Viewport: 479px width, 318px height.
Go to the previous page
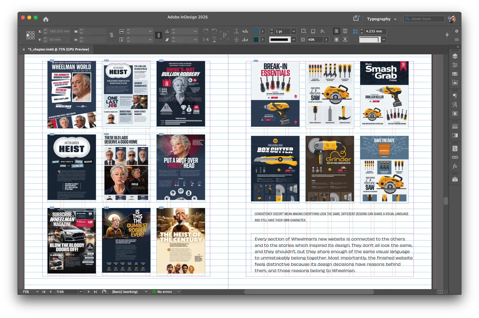tap(50, 292)
